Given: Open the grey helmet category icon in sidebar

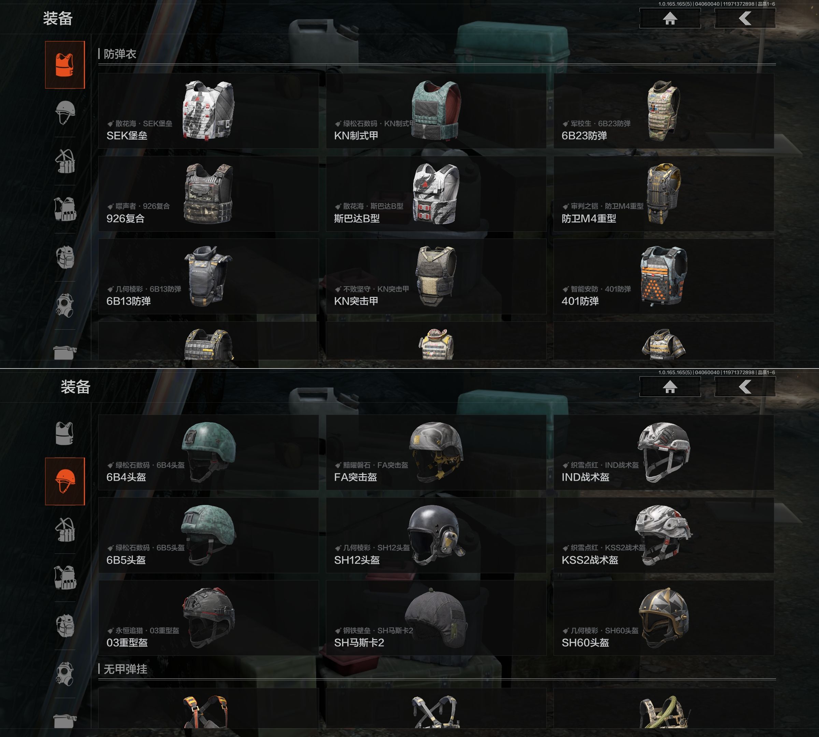Looking at the screenshot, I should point(65,113).
